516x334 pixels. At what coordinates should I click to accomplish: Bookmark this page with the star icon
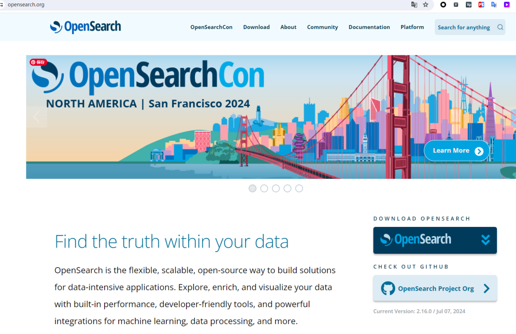426,5
